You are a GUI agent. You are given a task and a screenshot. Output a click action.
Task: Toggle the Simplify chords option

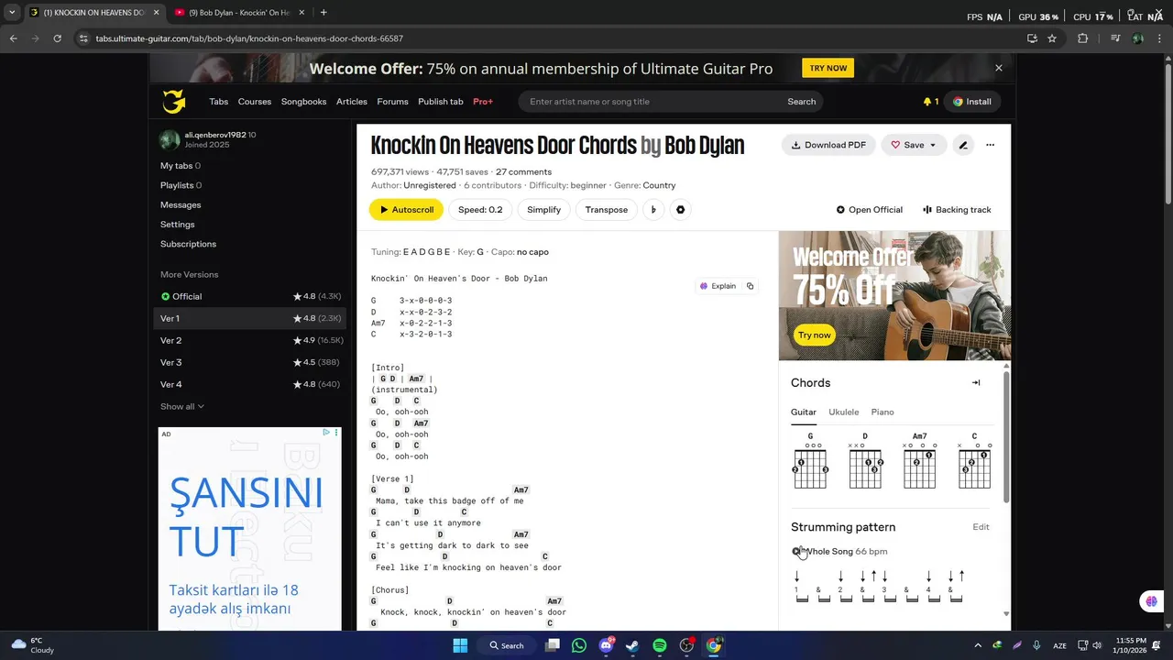[543, 210]
